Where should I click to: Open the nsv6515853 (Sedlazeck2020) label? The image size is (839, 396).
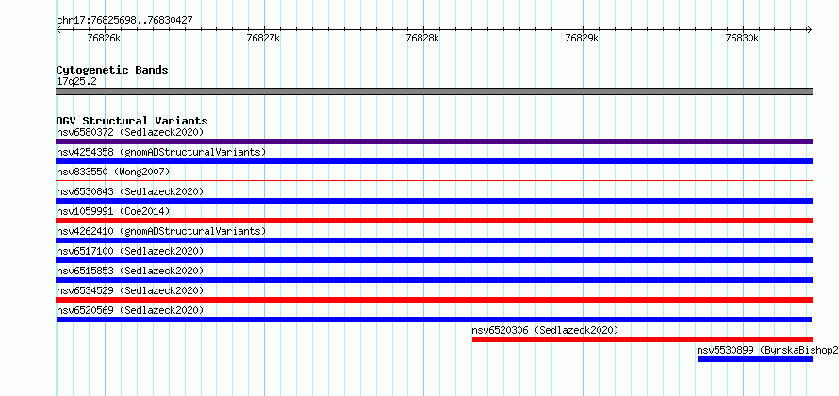(130, 271)
